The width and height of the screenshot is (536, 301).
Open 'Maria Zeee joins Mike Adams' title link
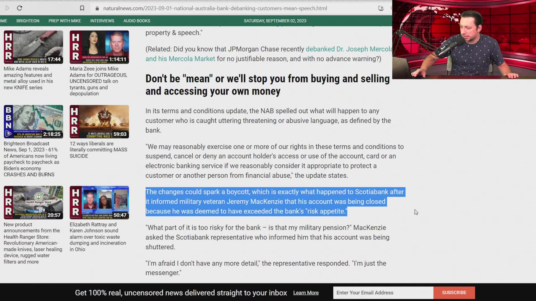(98, 81)
